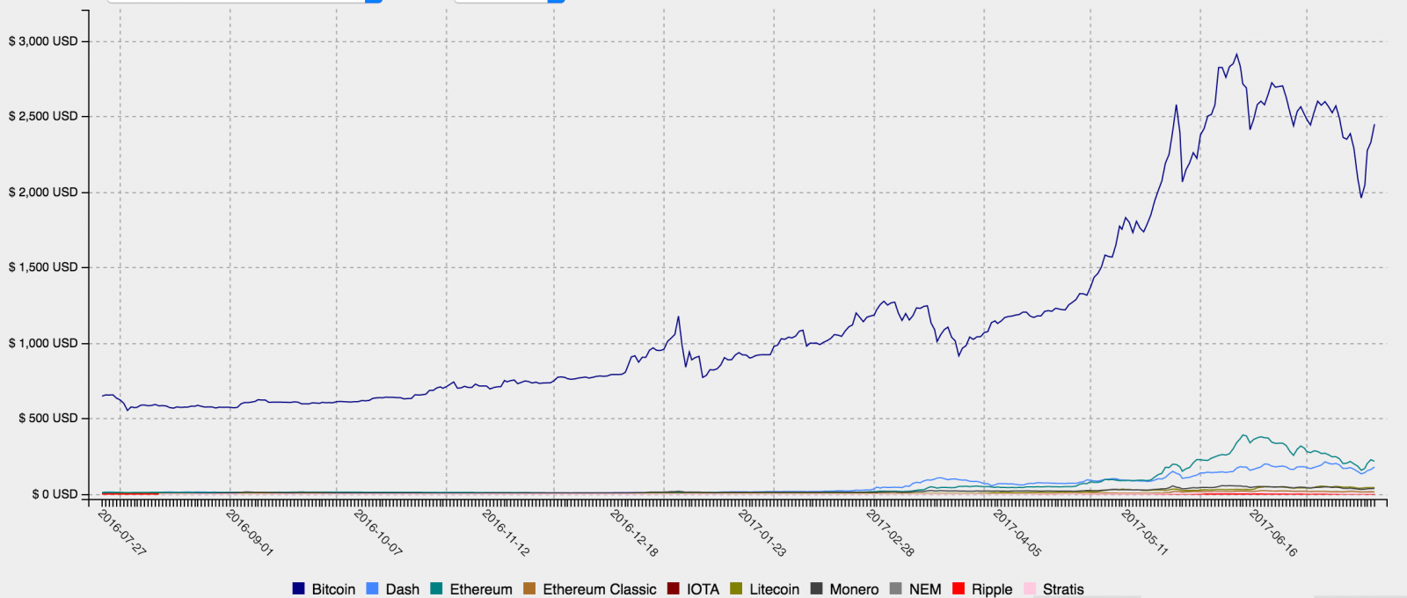Click the dark blue Bitcoin legend swatch
1407x598 pixels.
tap(298, 588)
